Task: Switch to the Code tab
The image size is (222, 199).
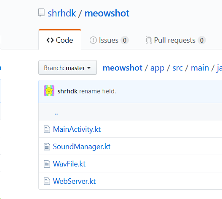Action: point(60,40)
